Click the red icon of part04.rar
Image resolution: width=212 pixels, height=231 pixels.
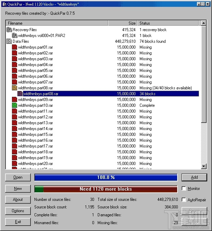[x=14, y=65]
